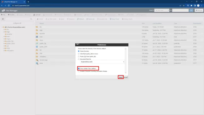Click Cancel in the Preferences dialog
The width and height of the screenshot is (204, 115).
[x=126, y=77]
